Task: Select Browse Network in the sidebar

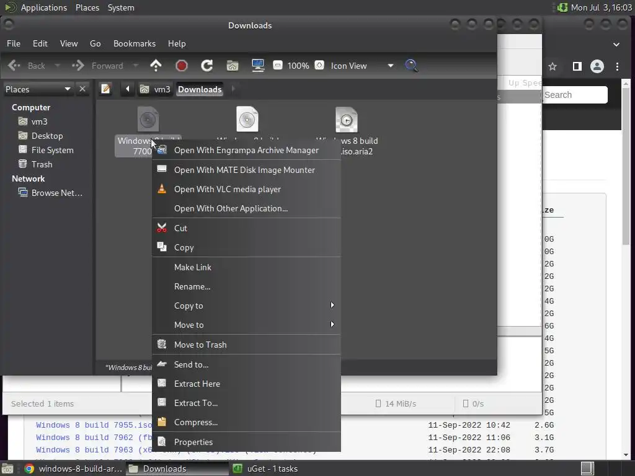Action: coord(50,193)
